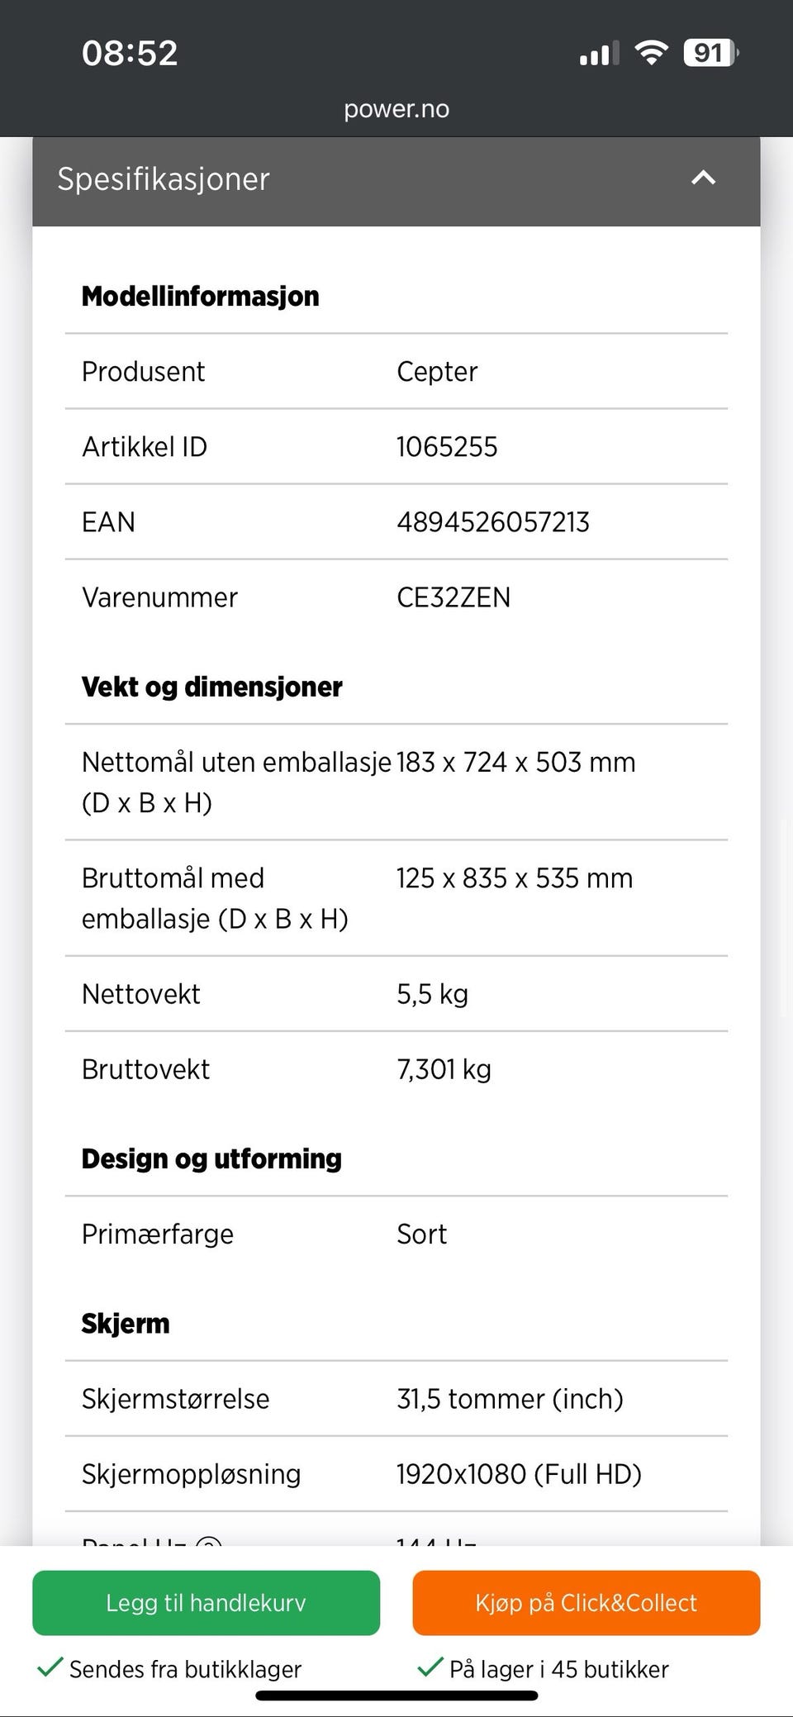Tap the cellular signal bars icon
This screenshot has height=1717, width=793.
pos(598,54)
